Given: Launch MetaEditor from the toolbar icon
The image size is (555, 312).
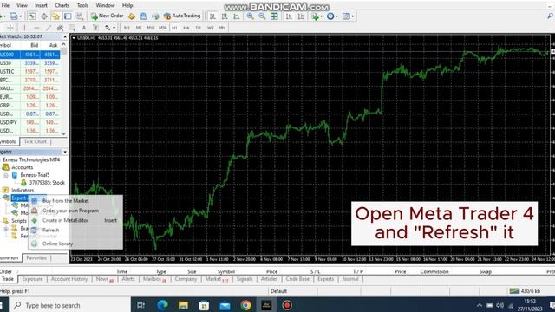Looking at the screenshot, I should click(132, 16).
